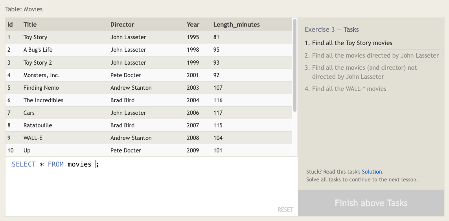Viewport: 449px width, 221px height.
Task: Click the 'A Bug's Life' title cell
Action: coord(38,50)
